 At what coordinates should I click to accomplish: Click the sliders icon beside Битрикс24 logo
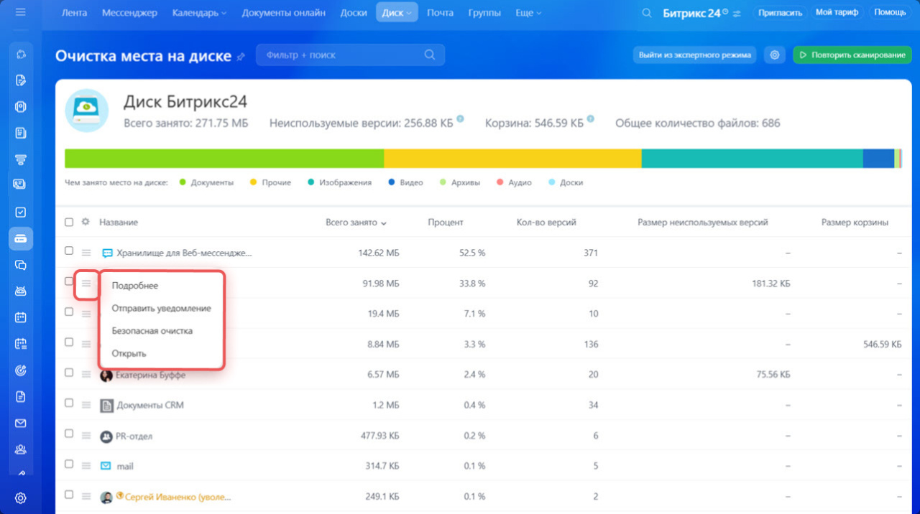tap(736, 13)
